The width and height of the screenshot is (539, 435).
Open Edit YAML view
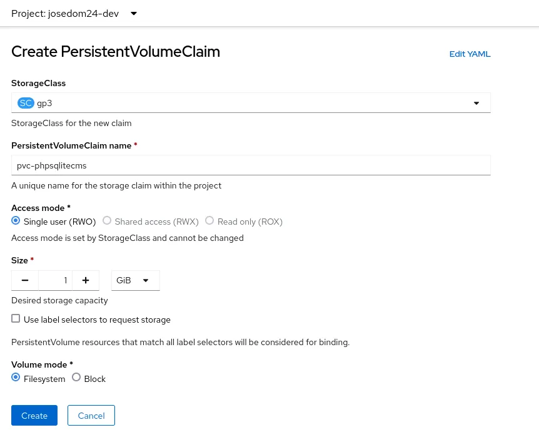(x=470, y=54)
